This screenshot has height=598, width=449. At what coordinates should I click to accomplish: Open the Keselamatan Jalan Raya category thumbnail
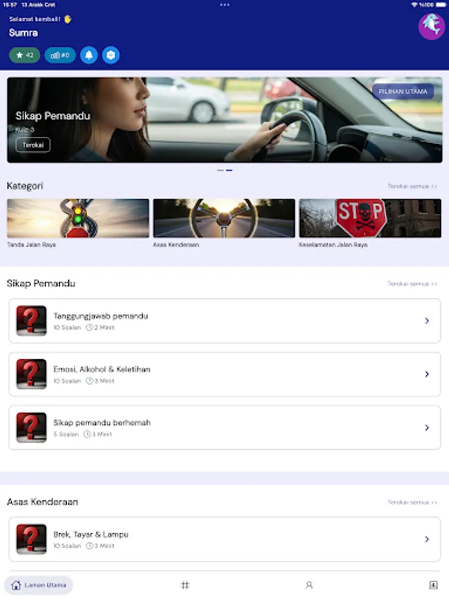[x=370, y=218]
